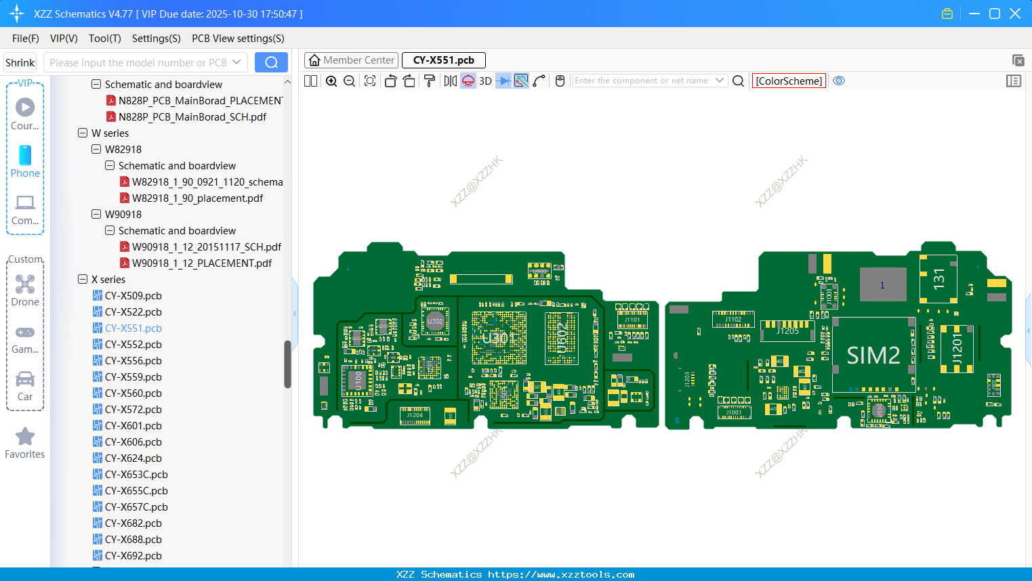Toggle the eye visibility icon beside ColorScheme
1032x581 pixels.
[839, 81]
